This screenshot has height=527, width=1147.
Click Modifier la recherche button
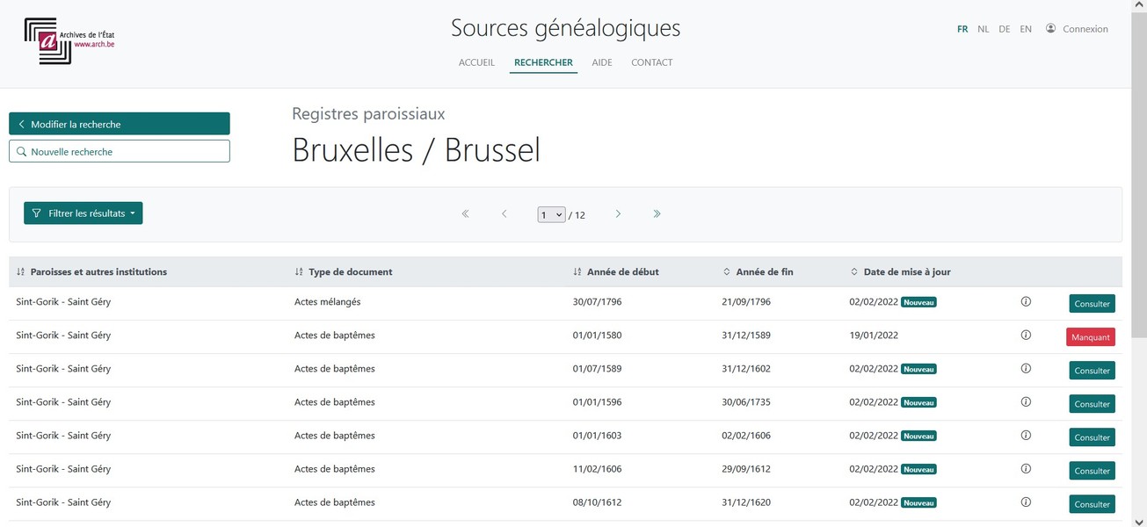pos(120,124)
